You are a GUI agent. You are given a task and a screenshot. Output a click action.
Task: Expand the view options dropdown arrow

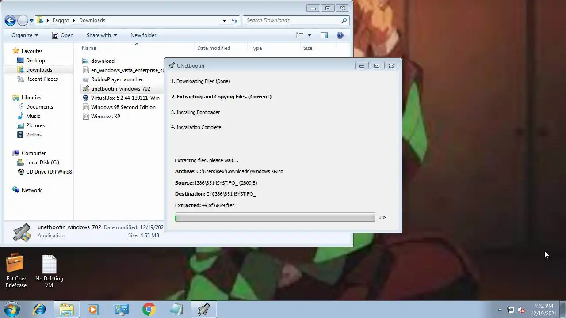click(309, 35)
